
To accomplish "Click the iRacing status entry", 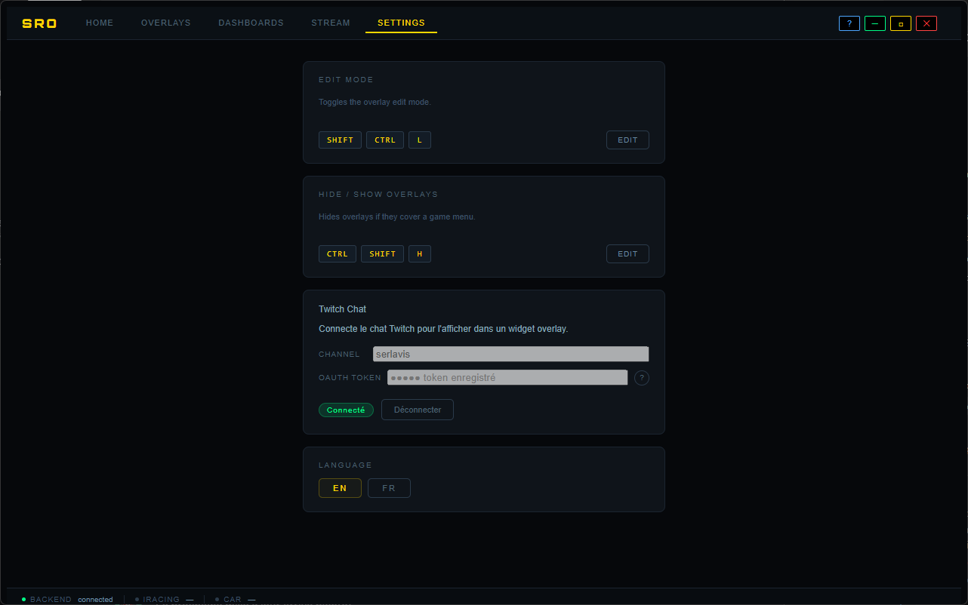I will pos(164,600).
